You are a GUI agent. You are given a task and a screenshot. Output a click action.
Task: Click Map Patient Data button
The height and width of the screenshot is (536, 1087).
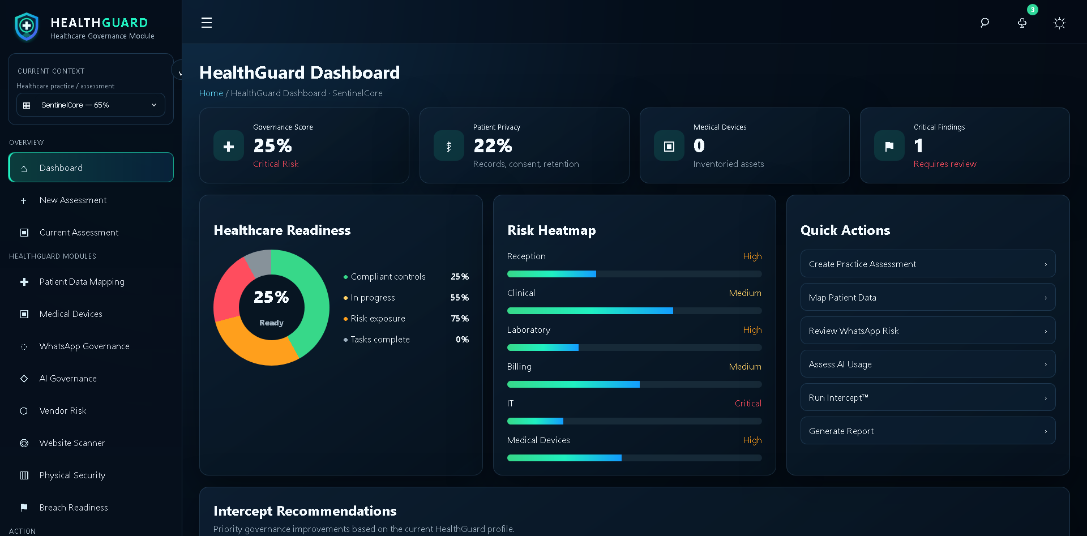pos(928,297)
